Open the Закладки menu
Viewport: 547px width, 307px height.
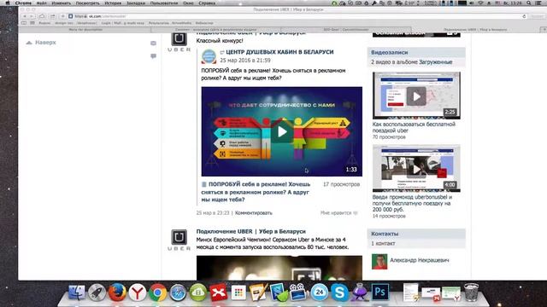(x=136, y=3)
